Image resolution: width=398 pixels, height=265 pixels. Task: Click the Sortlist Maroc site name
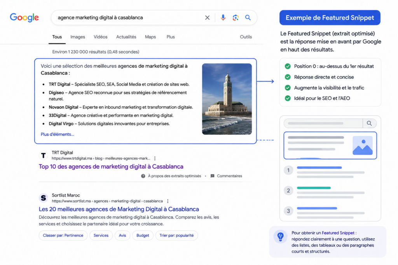click(x=66, y=195)
